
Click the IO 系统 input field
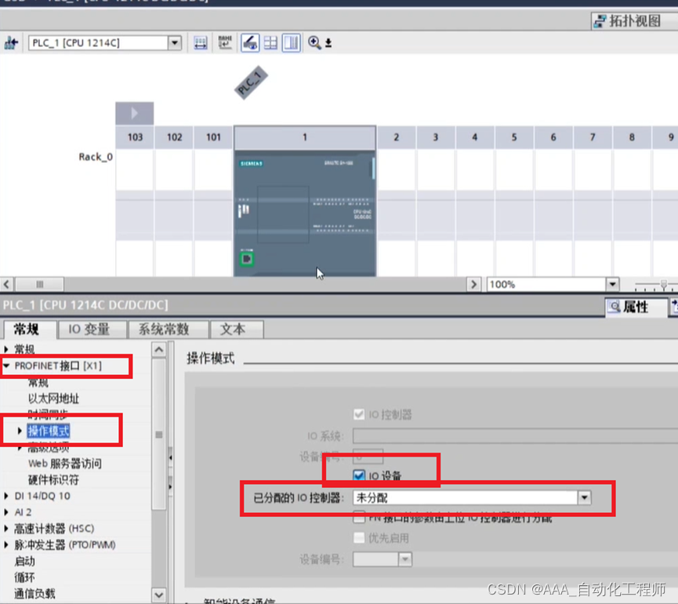point(514,435)
